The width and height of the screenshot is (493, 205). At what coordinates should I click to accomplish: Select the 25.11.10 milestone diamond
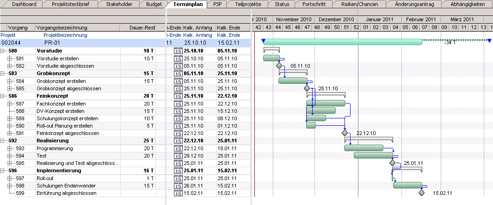tap(307, 88)
